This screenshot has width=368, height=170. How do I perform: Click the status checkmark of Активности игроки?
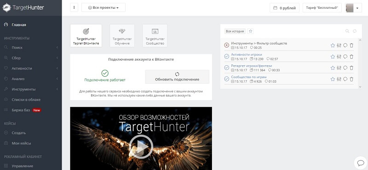pos(226,56)
